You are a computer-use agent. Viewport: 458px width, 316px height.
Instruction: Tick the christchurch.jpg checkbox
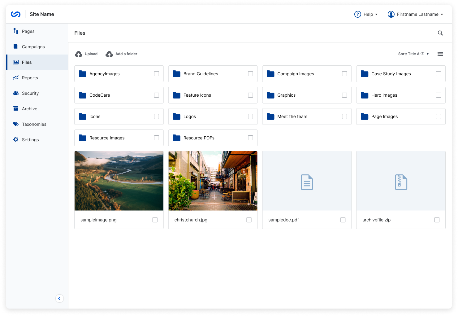click(x=249, y=220)
